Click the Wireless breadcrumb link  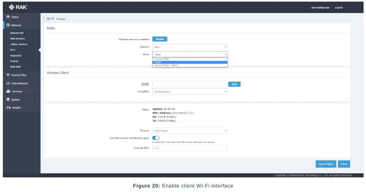pyautogui.click(x=61, y=19)
